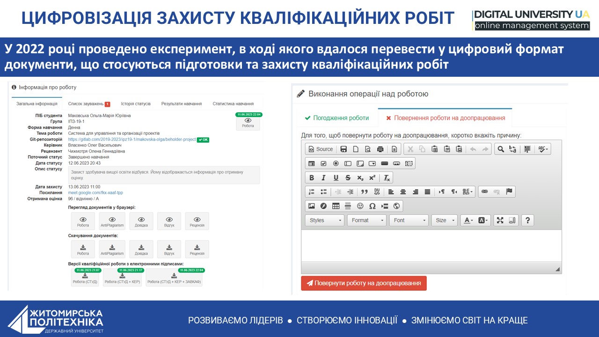Insert a table using the Table icon
The height and width of the screenshot is (337, 599).
(336, 206)
